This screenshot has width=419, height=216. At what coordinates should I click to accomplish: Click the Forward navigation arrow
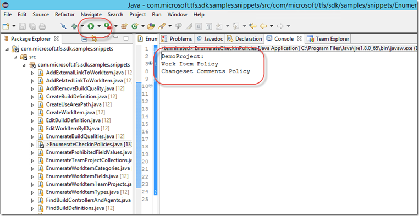[280, 26]
